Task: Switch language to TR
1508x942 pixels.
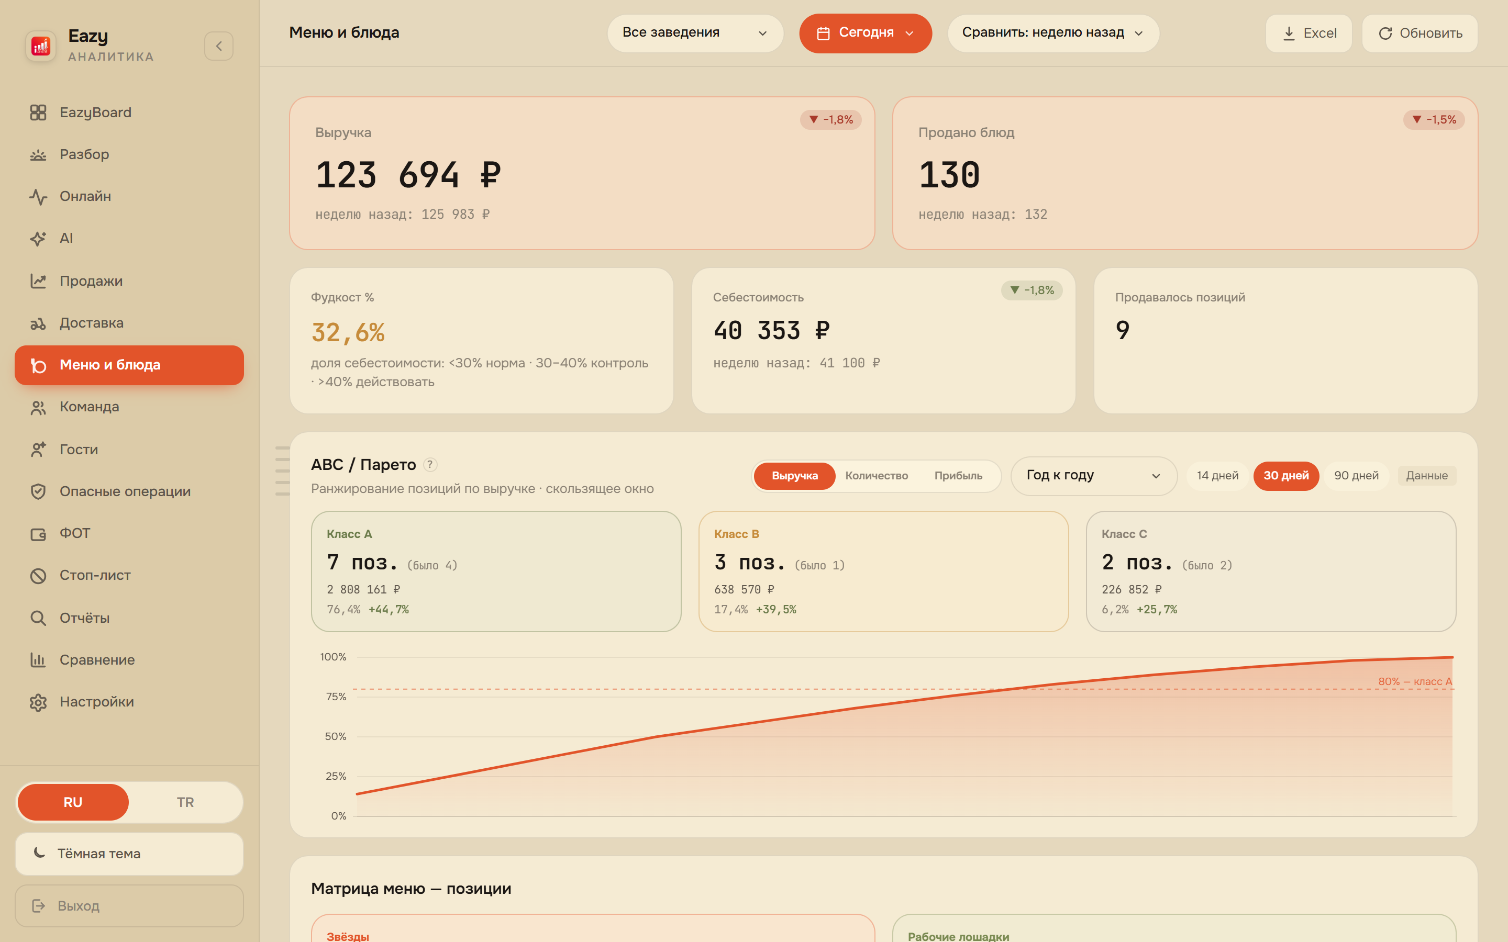Action: click(185, 802)
